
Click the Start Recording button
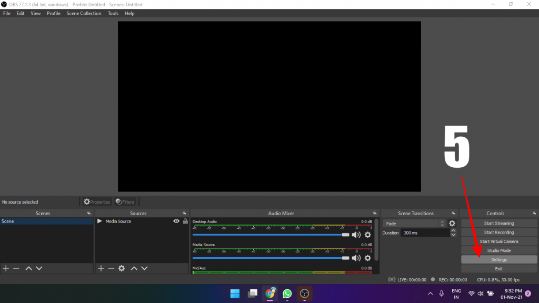[x=498, y=233]
